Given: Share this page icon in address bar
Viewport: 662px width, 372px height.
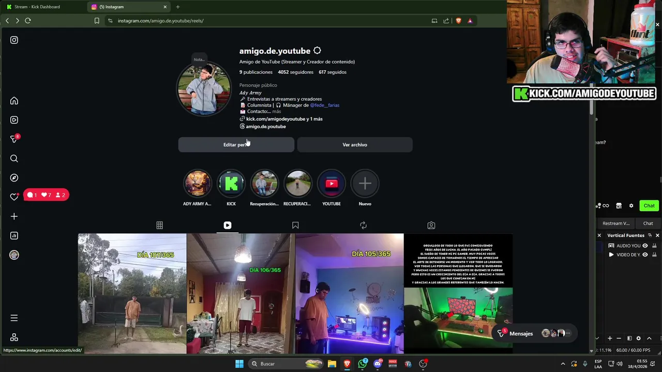Looking at the screenshot, I should [446, 21].
